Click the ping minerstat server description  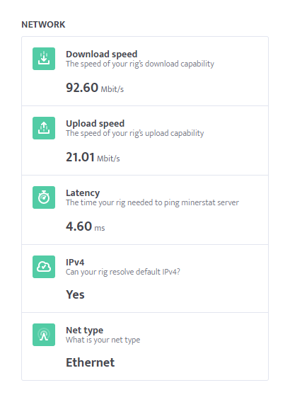click(x=153, y=202)
